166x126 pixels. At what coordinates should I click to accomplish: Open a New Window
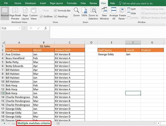(x=104, y=13)
